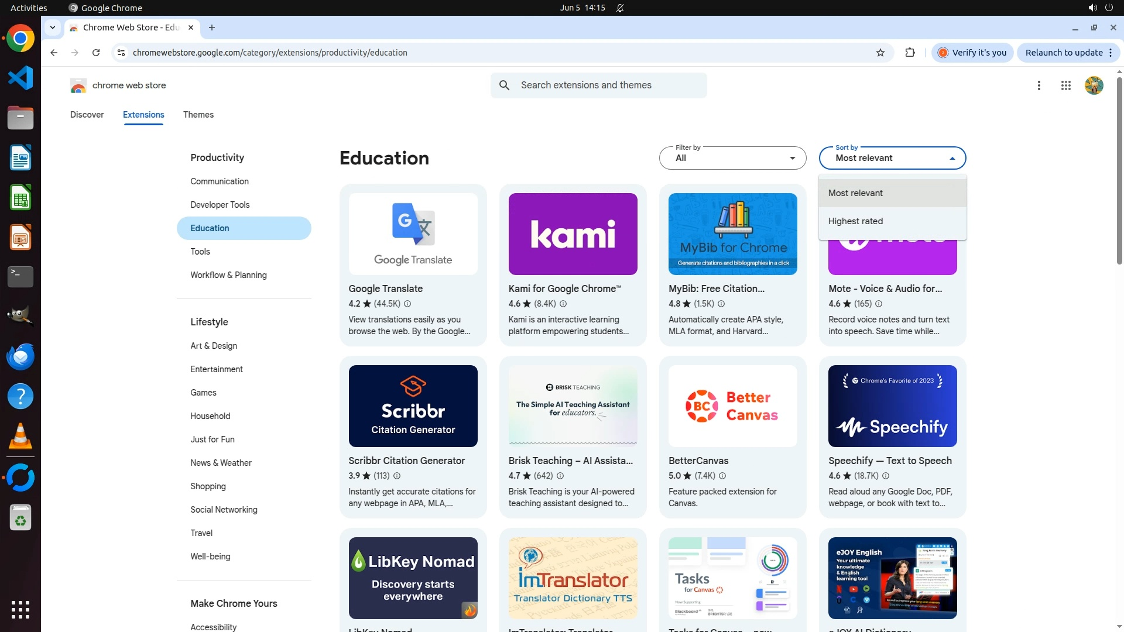The image size is (1124, 632).
Task: Open the Kami for Google Chrome thumbnail
Action: [573, 234]
